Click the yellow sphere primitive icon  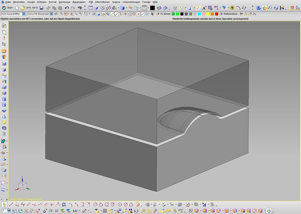click(x=4, y=122)
